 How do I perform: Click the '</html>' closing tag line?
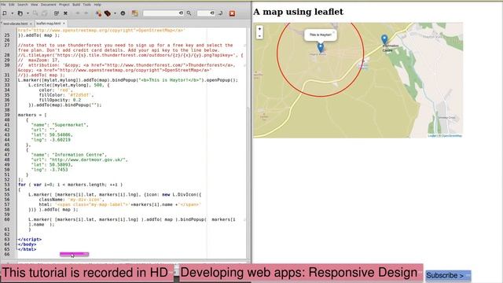click(x=27, y=249)
